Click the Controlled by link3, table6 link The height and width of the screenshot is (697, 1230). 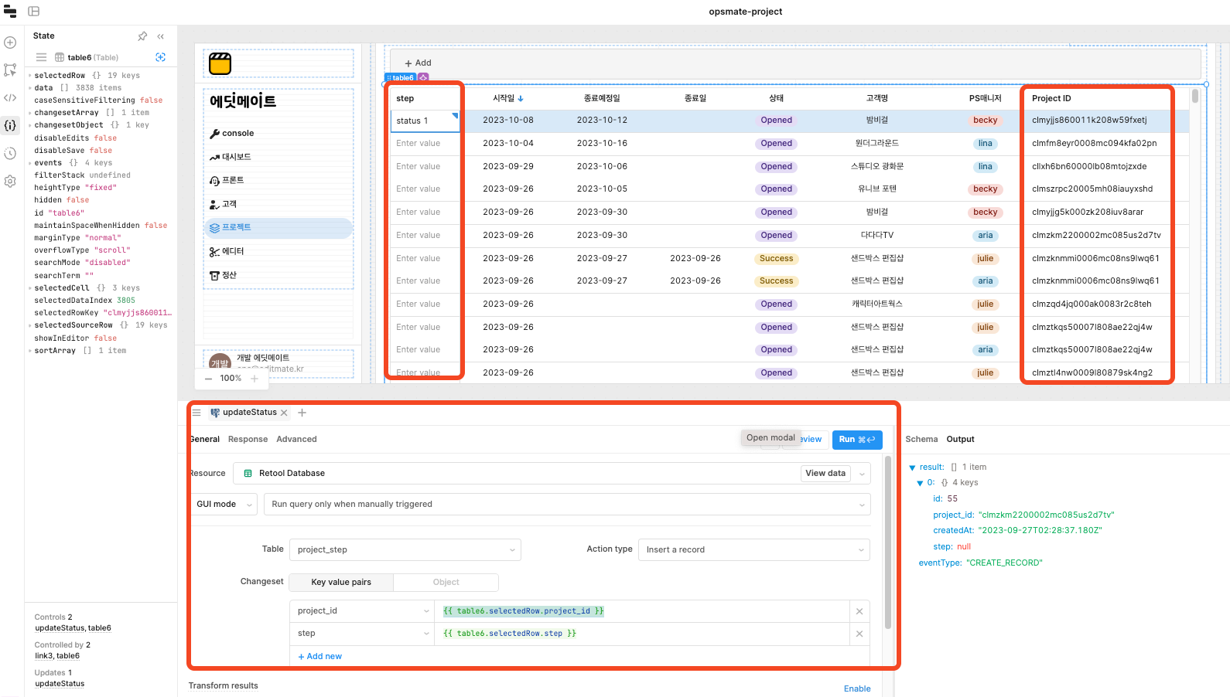(57, 656)
